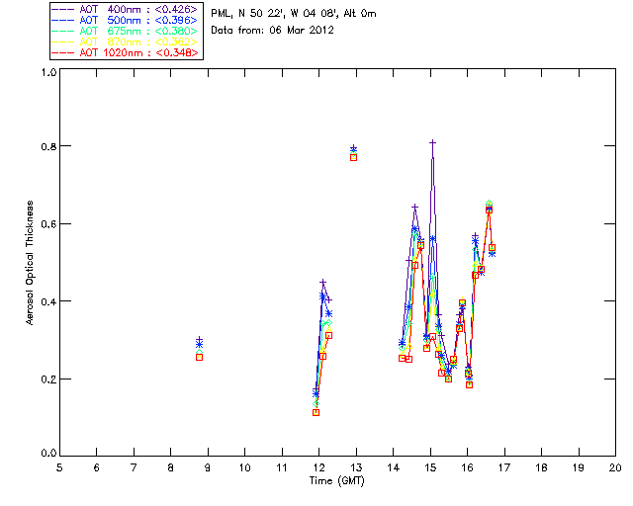633x506 pixels.
Task: Click the x-axis tick label 20
Action: click(614, 466)
